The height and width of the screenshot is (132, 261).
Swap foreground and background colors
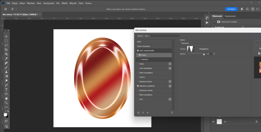click(x=8, y=111)
